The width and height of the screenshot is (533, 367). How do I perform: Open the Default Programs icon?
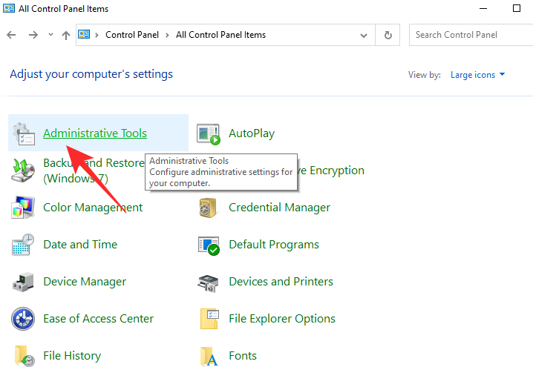209,245
